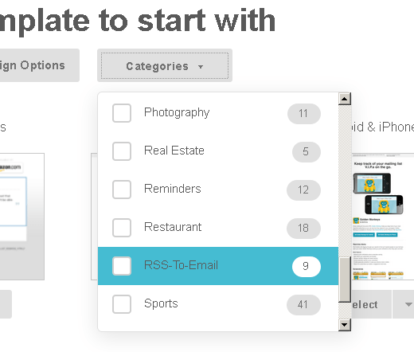Tick the Reminders checkbox

(122, 190)
